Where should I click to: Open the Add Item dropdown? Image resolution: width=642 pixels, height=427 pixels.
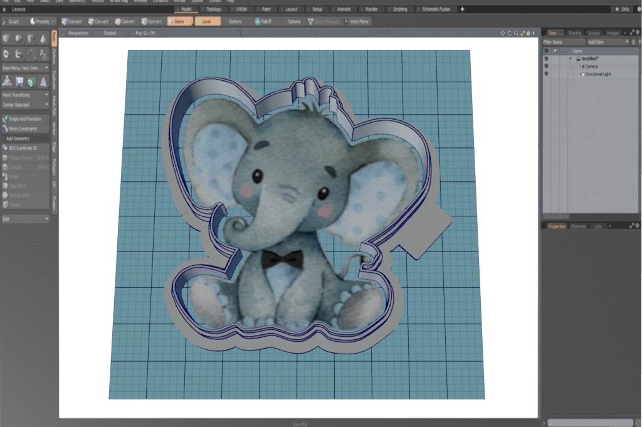pos(608,41)
